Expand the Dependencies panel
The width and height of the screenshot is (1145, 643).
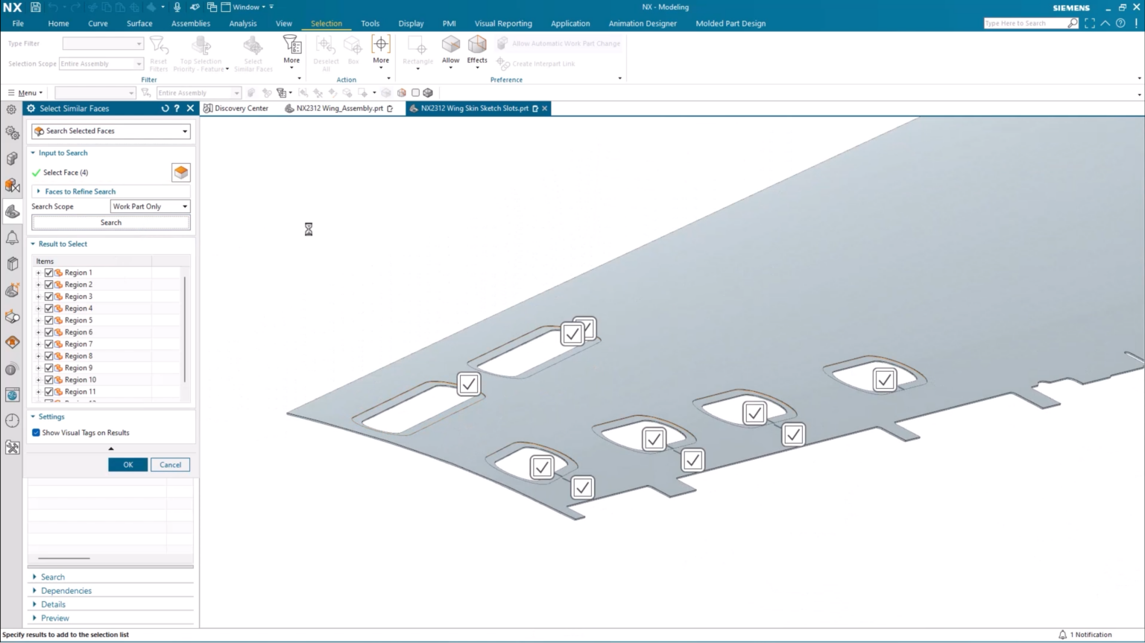click(x=66, y=591)
